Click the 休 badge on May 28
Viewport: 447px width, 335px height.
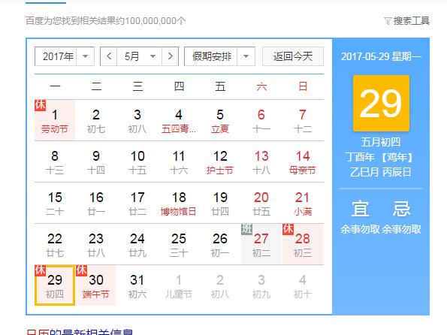pos(288,229)
